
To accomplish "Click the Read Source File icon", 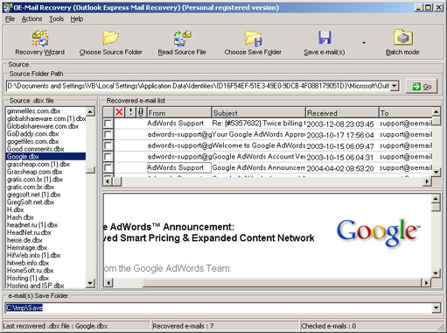I will (182, 38).
